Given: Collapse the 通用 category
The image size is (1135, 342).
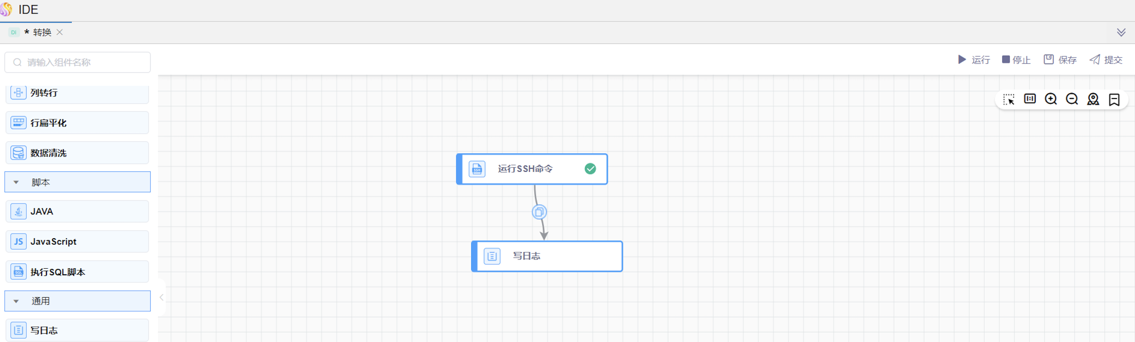Looking at the screenshot, I should pyautogui.click(x=16, y=302).
